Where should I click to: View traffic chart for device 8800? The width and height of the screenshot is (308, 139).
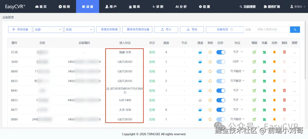[x=264, y=71]
